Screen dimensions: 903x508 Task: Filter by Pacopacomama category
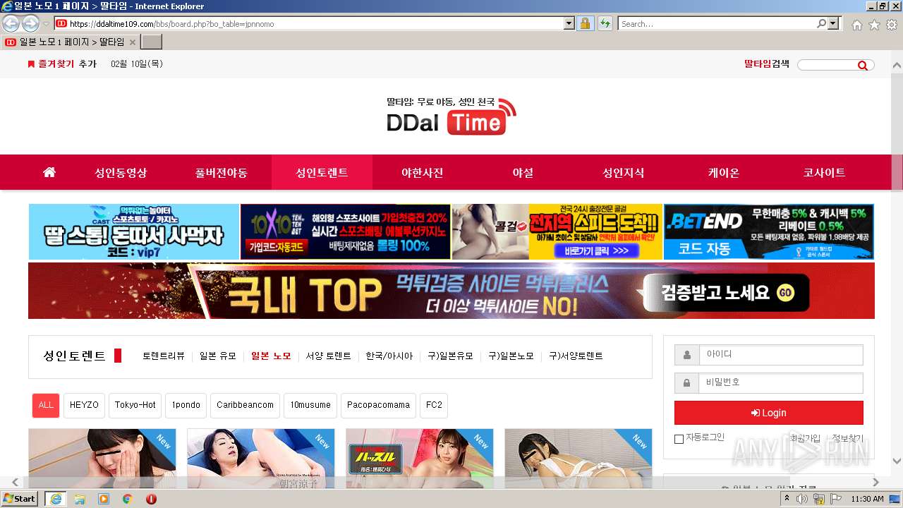[378, 405]
